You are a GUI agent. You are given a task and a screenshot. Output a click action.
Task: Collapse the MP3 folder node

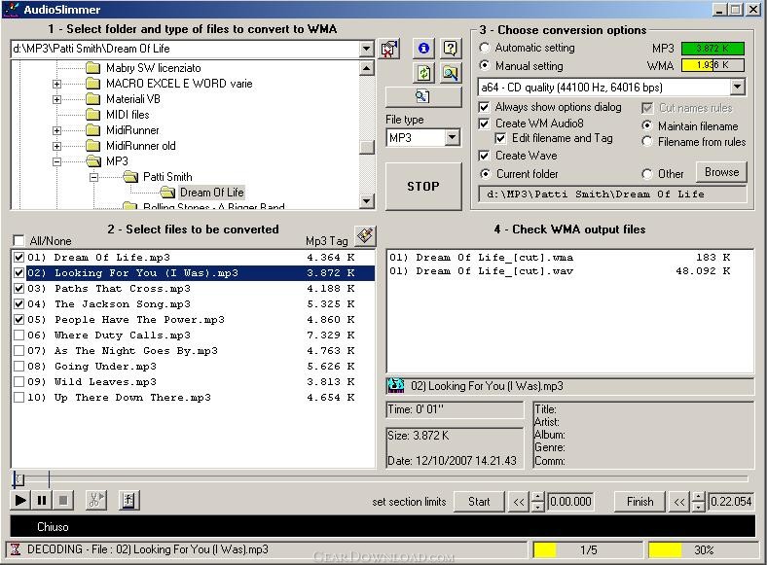point(56,161)
